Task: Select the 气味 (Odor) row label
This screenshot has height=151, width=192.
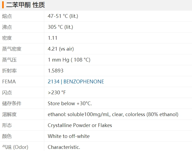Action: (x=15, y=147)
